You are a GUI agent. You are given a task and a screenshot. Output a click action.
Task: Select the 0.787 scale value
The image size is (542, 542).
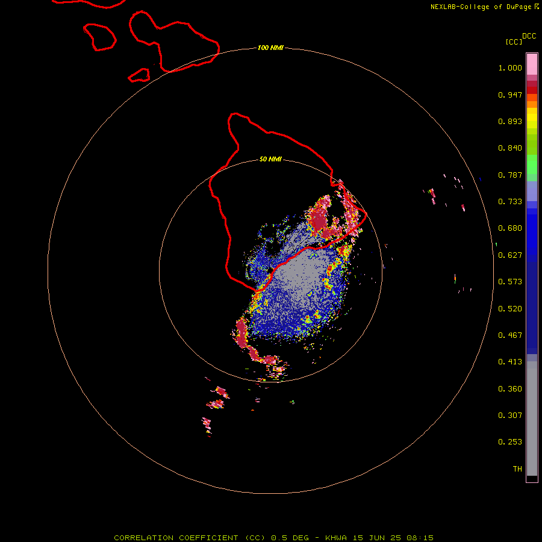pyautogui.click(x=510, y=175)
